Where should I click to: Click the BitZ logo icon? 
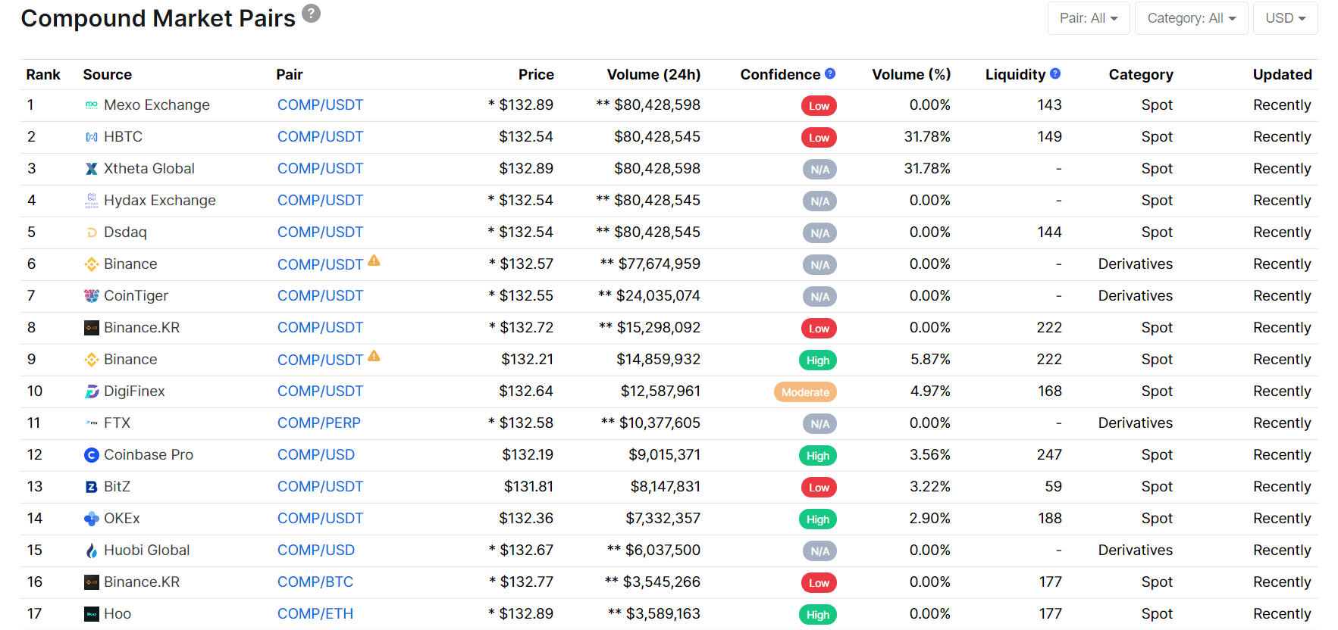click(92, 487)
